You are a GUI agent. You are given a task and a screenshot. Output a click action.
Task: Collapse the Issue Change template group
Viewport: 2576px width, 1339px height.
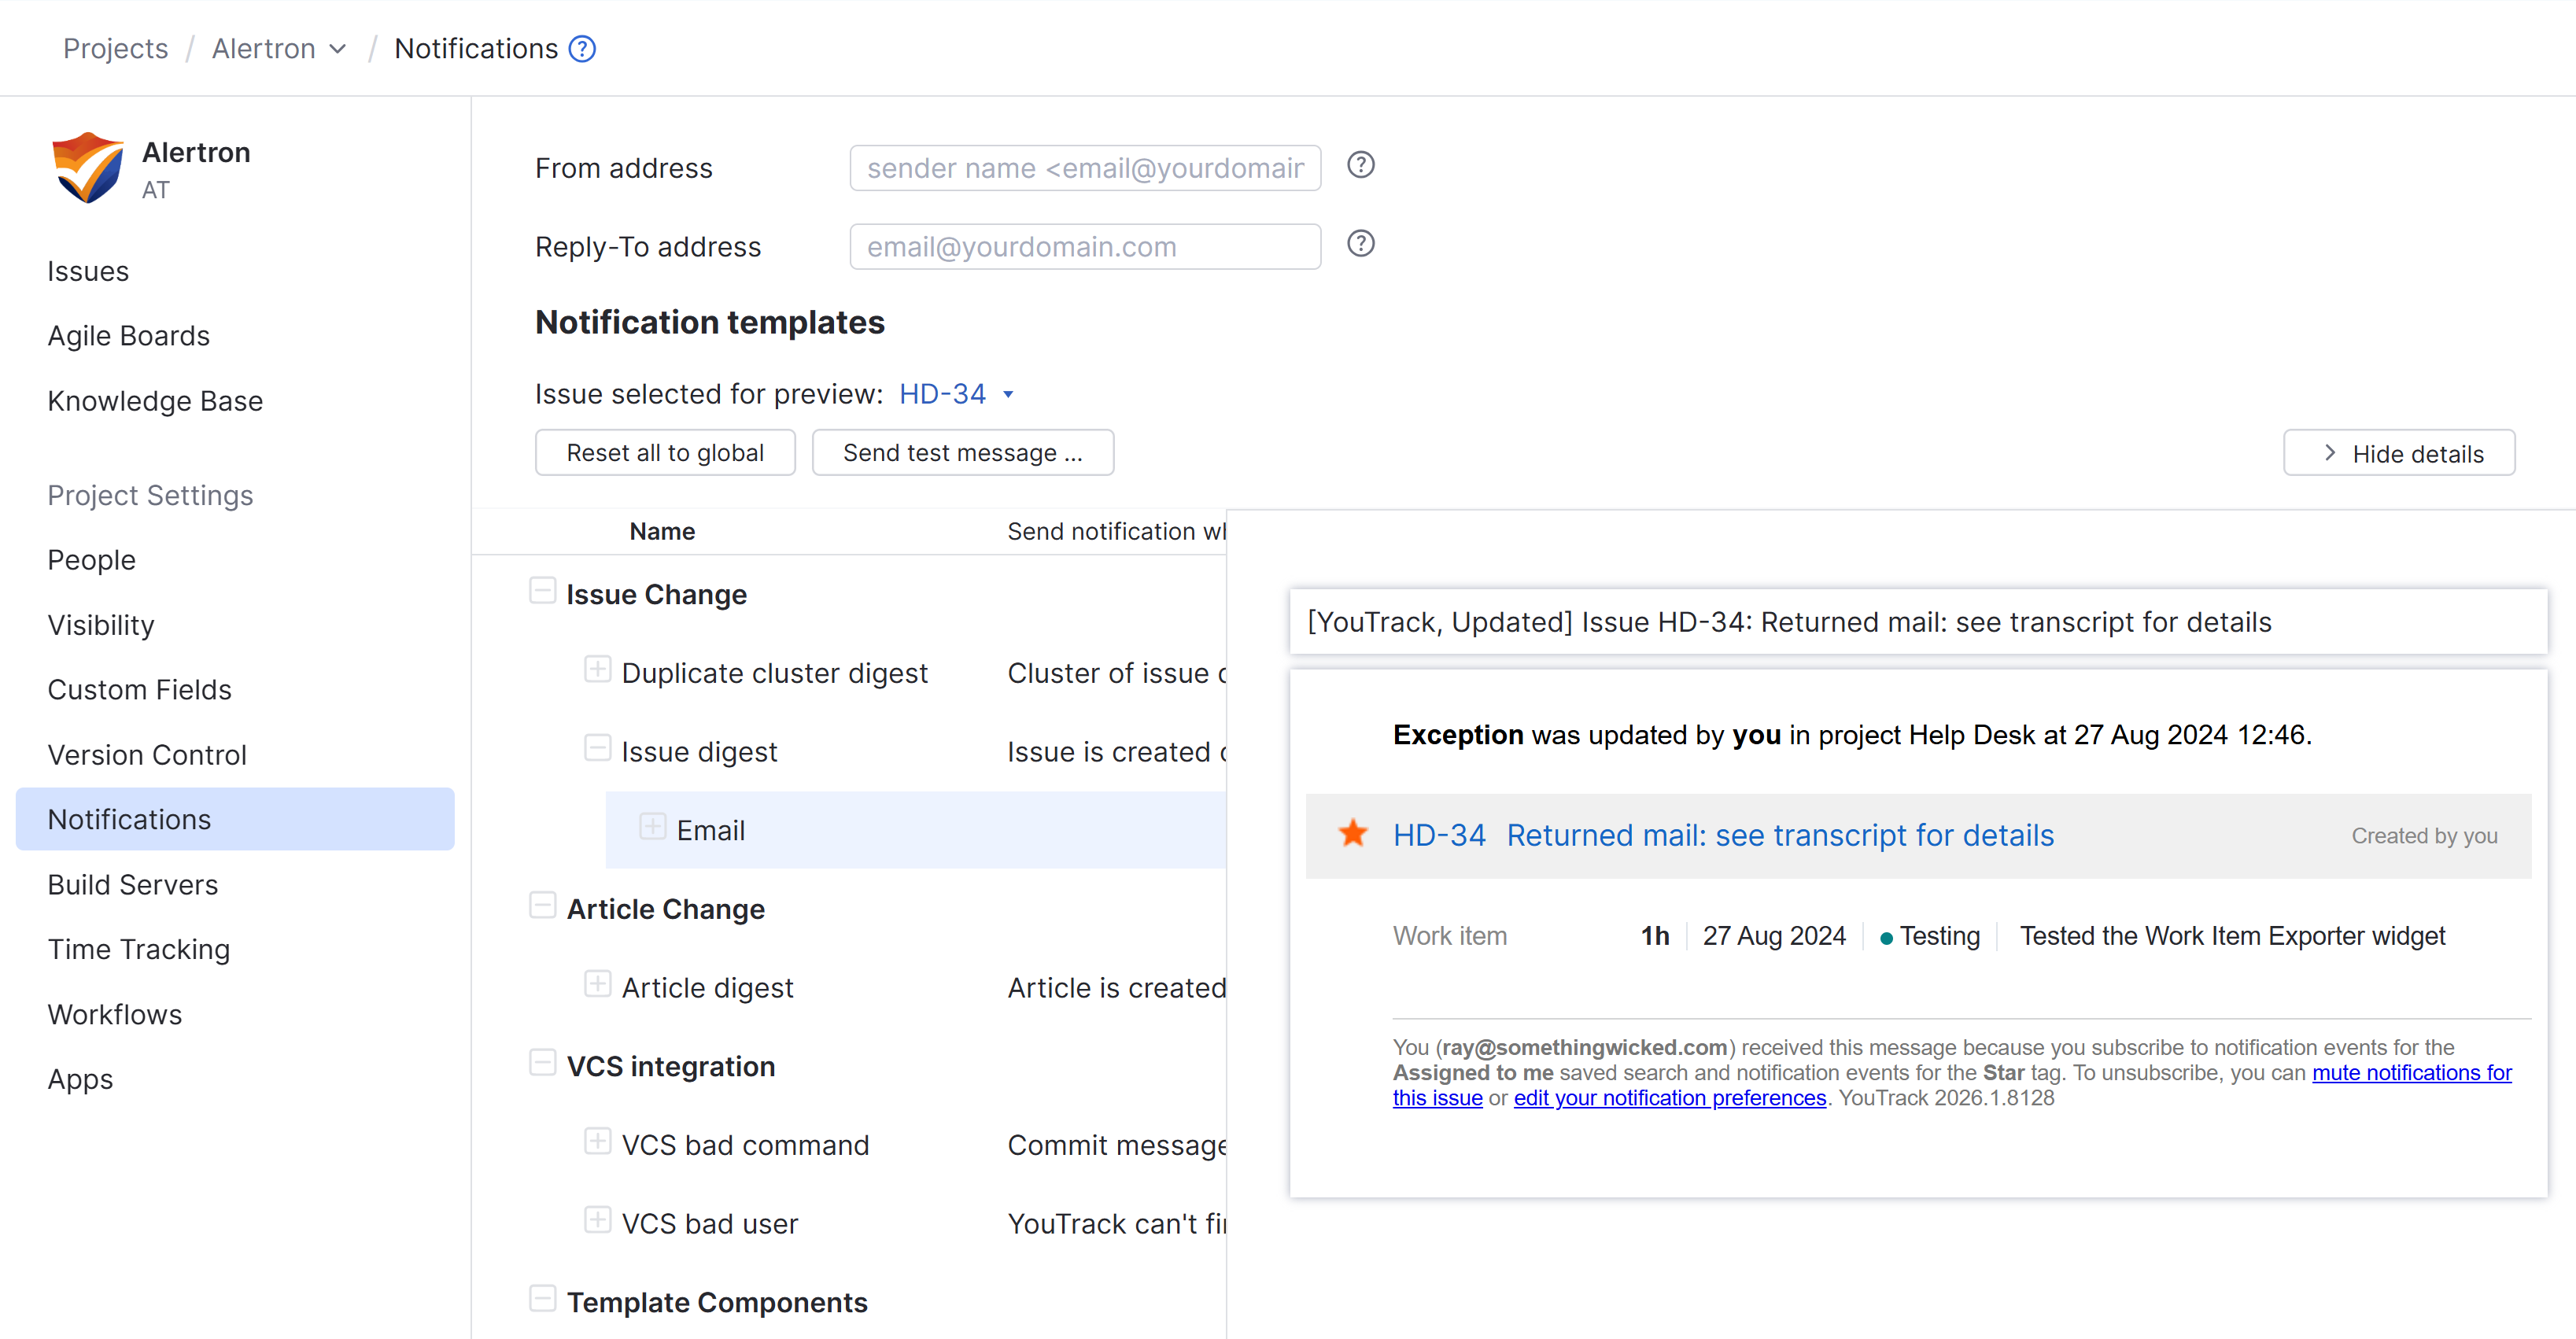pyautogui.click(x=543, y=590)
